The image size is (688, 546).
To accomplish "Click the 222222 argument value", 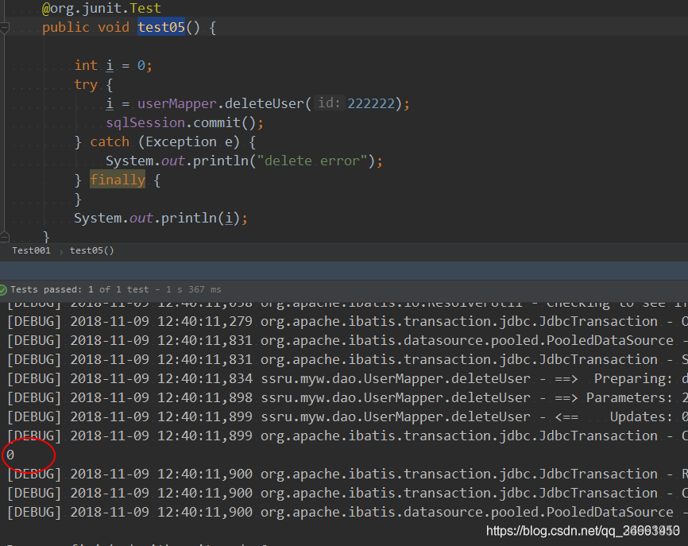I will click(371, 103).
